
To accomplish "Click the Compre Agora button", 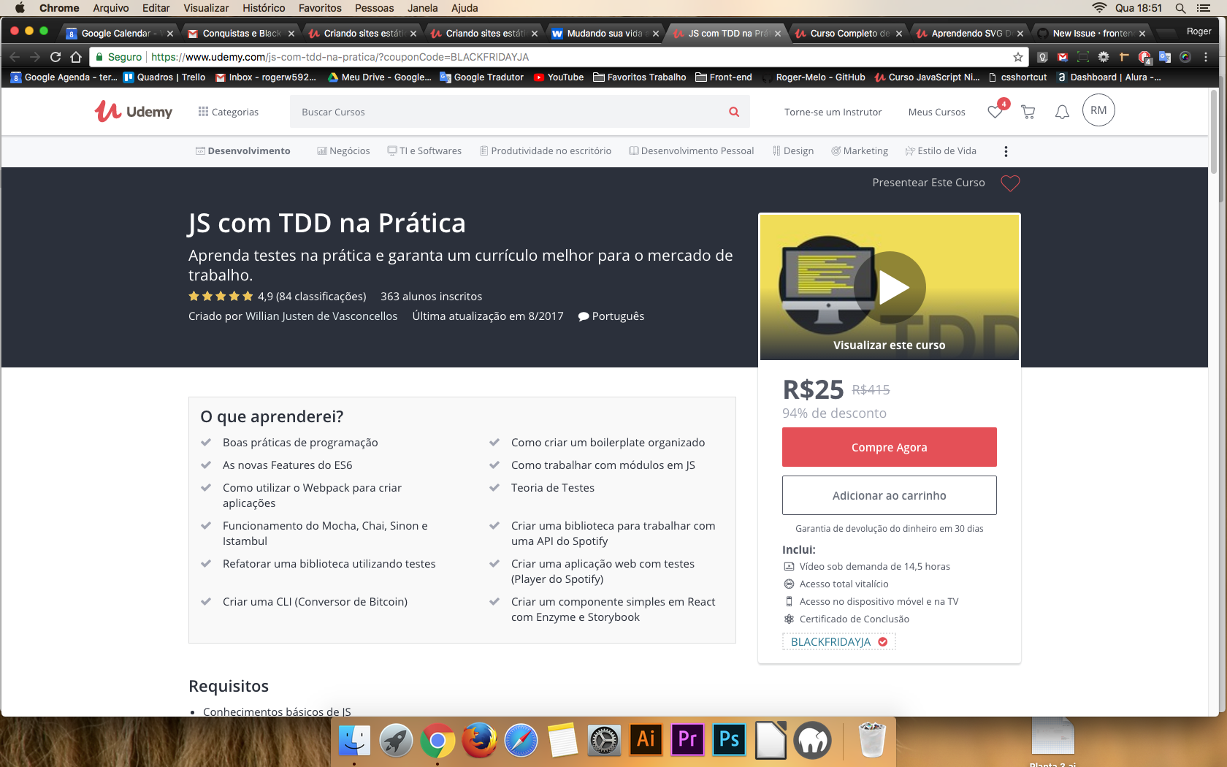I will (889, 447).
